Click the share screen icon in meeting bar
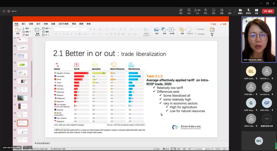277x151 pixels. point(256,11)
